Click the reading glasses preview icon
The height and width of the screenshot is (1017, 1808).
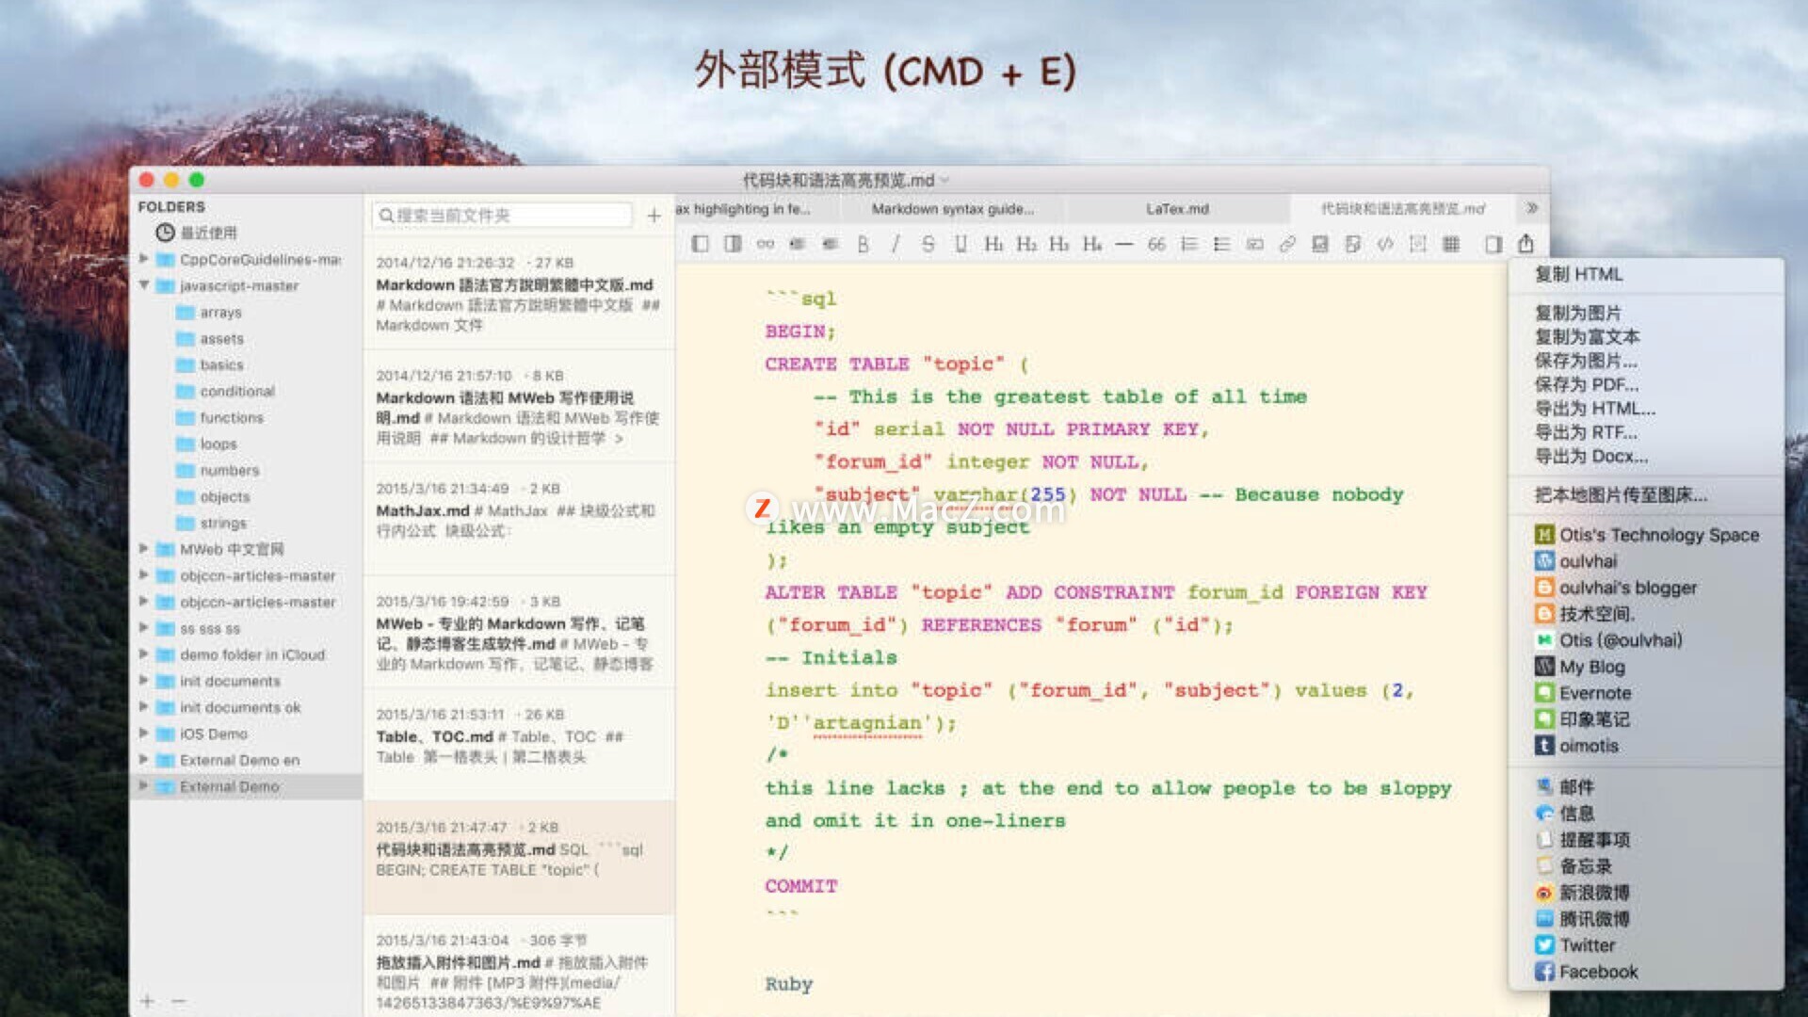tap(765, 244)
